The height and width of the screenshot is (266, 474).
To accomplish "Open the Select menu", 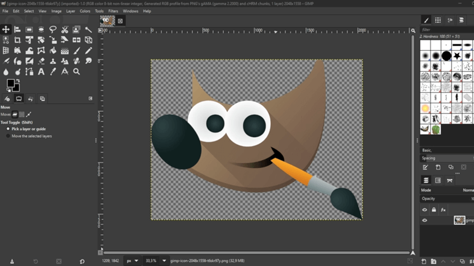I will point(29,11).
